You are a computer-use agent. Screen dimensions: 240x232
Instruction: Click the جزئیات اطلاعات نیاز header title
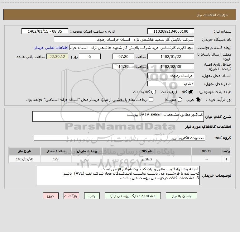coord(212,15)
